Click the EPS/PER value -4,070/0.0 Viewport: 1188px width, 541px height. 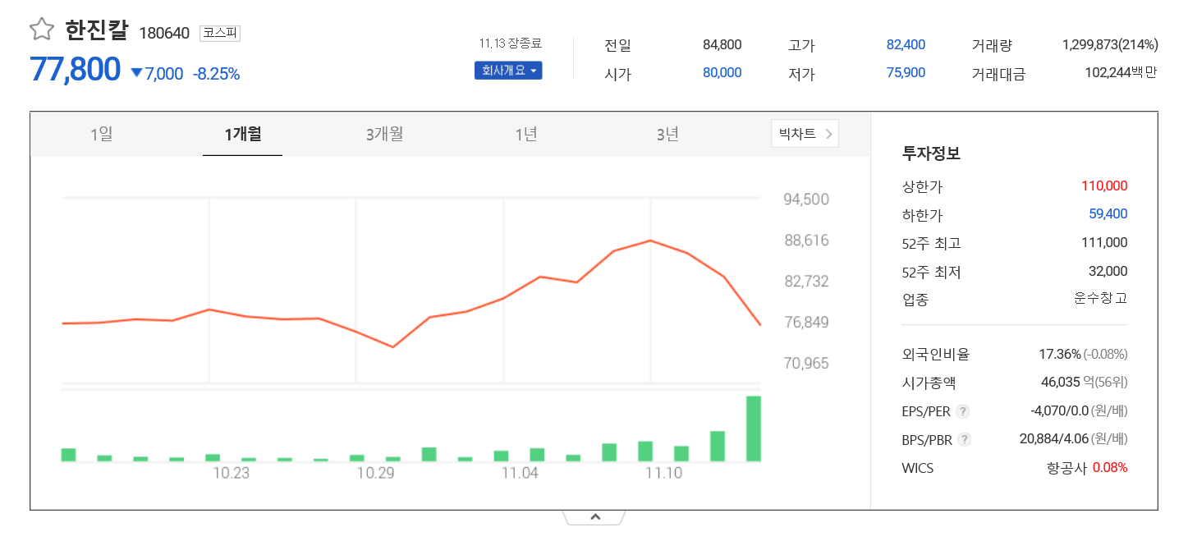pyautogui.click(x=1059, y=411)
